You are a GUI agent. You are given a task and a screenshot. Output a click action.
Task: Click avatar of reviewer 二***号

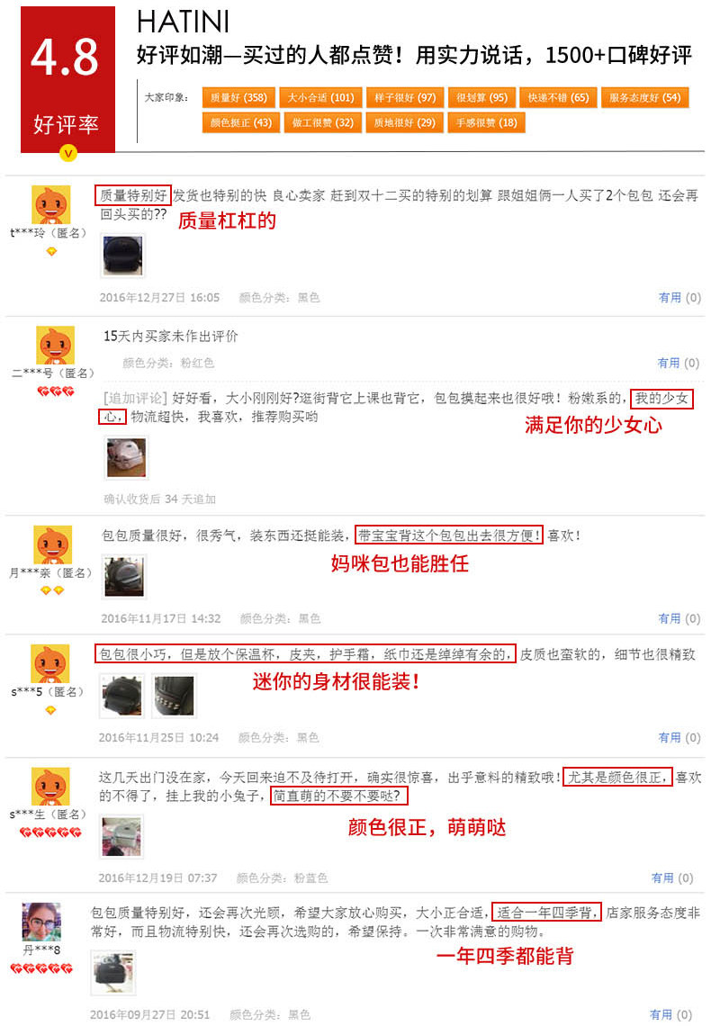click(x=55, y=346)
